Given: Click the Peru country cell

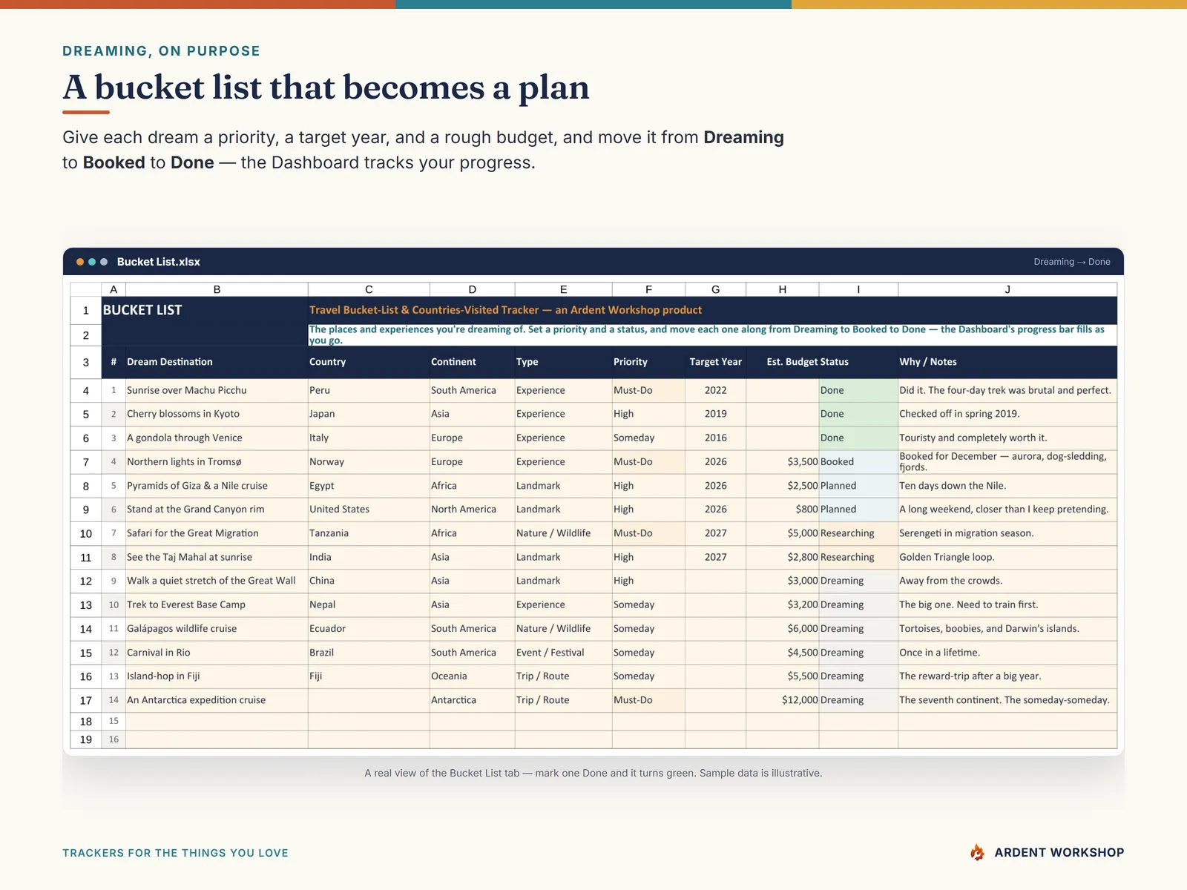Looking at the screenshot, I should (x=369, y=390).
